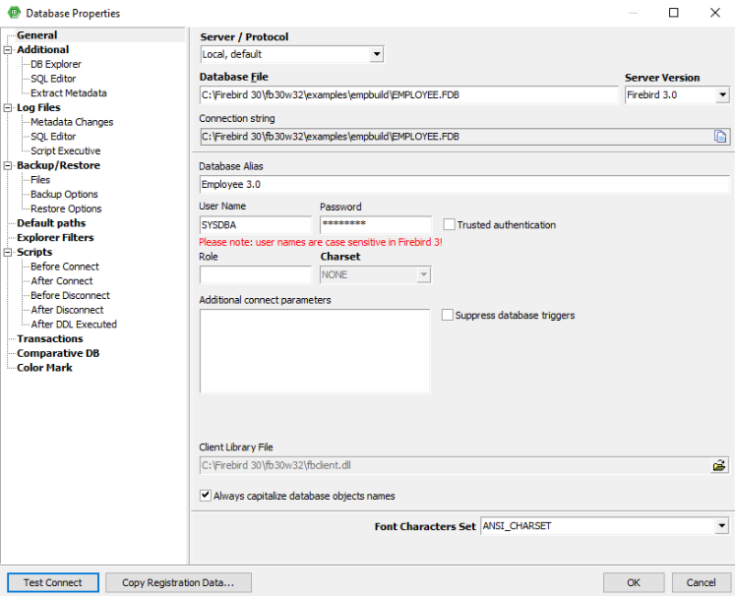The width and height of the screenshot is (735, 596).
Task: Open the Transactions settings page
Action: pos(50,339)
